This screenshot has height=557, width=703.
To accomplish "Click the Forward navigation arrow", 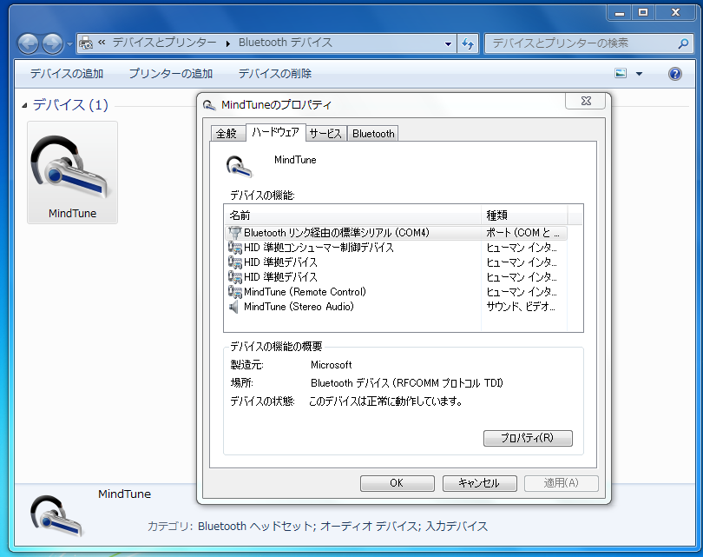I will [52, 44].
